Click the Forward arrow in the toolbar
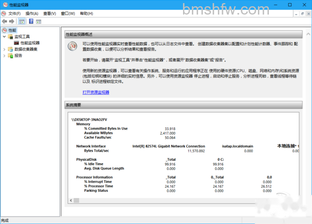 tap(12, 21)
